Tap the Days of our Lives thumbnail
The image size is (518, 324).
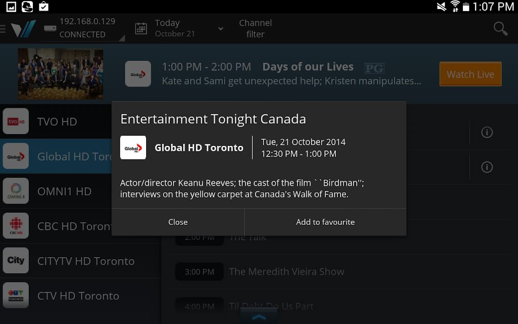[x=60, y=74]
